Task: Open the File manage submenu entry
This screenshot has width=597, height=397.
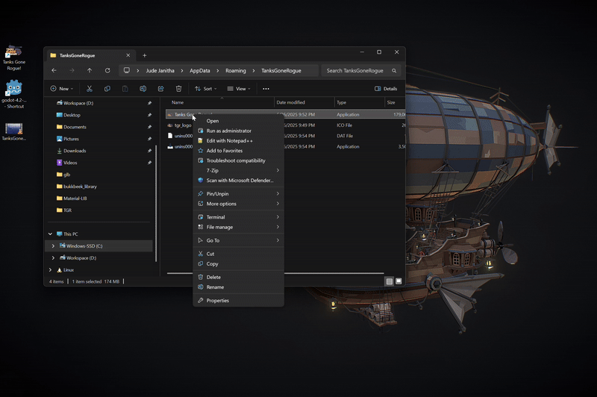Action: (x=238, y=227)
